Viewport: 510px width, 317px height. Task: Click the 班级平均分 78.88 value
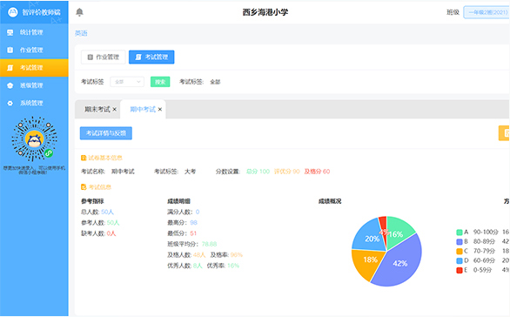[209, 244]
